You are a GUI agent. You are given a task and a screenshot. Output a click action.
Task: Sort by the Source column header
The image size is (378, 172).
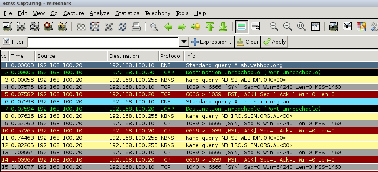tap(71, 56)
